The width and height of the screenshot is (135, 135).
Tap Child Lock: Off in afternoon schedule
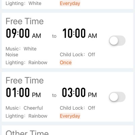tap(77, 108)
